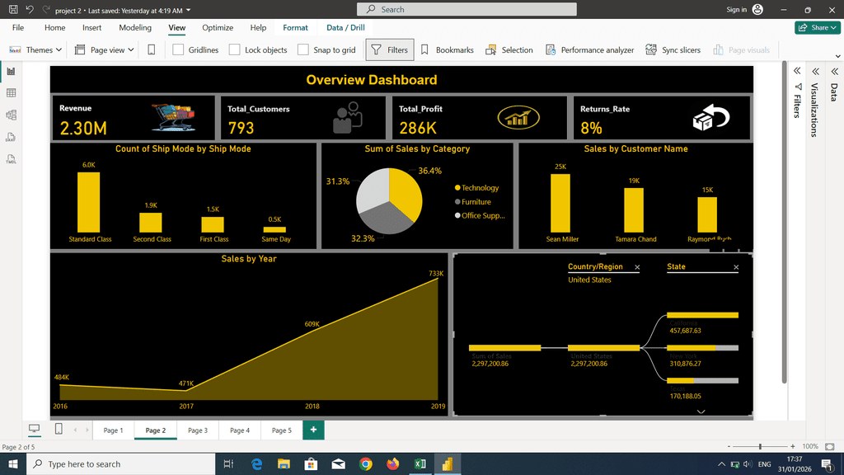Open the Bookmarks pane
This screenshot has height=475, width=844.
[447, 49]
